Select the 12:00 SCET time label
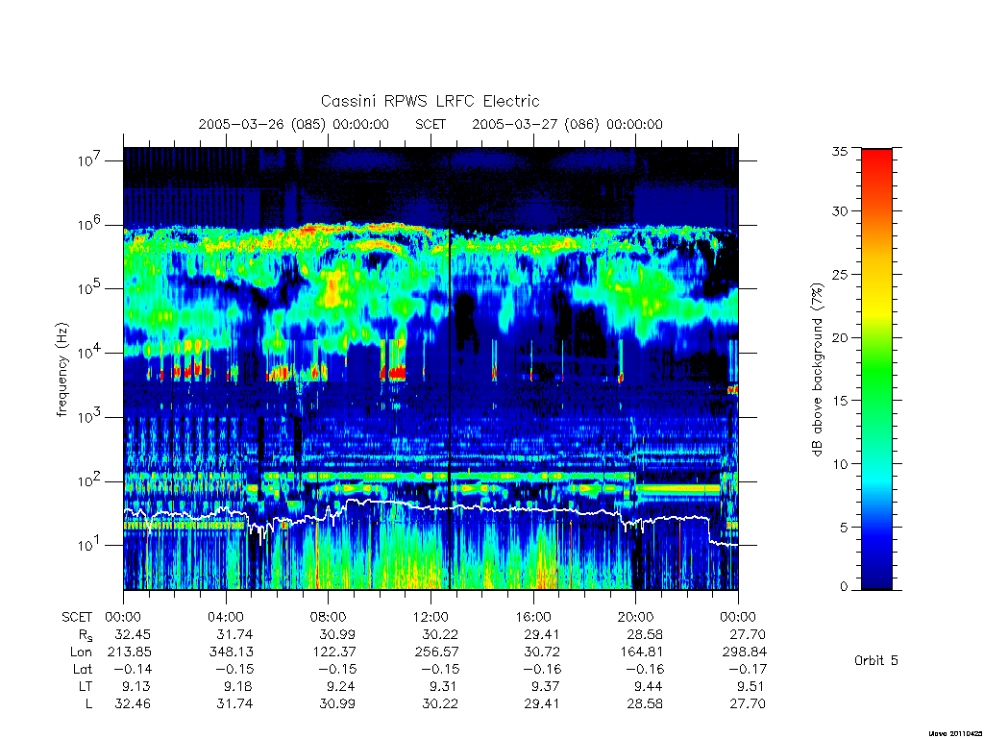The height and width of the screenshot is (738, 984). tap(430, 617)
